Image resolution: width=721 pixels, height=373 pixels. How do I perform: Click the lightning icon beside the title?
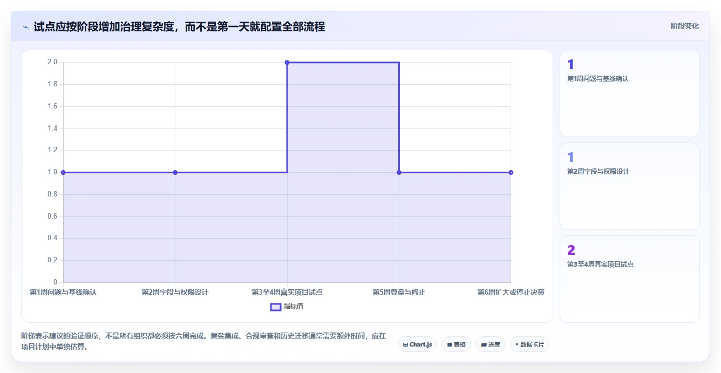25,27
